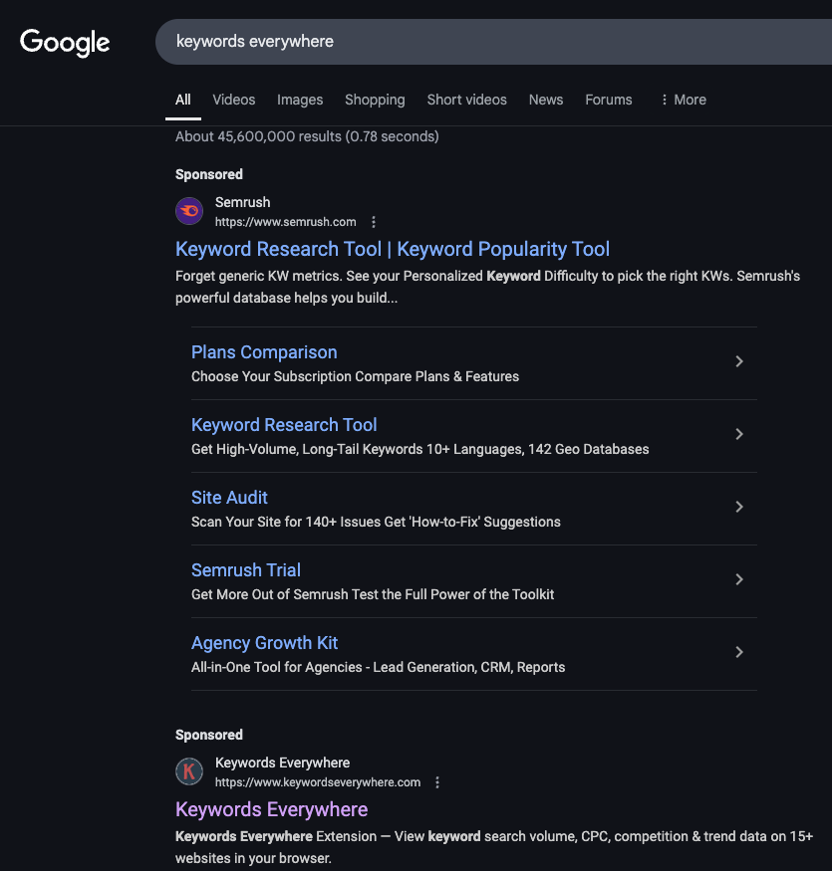Click 'Get More Out of Semrush' description
This screenshot has height=871, width=832.
[373, 595]
